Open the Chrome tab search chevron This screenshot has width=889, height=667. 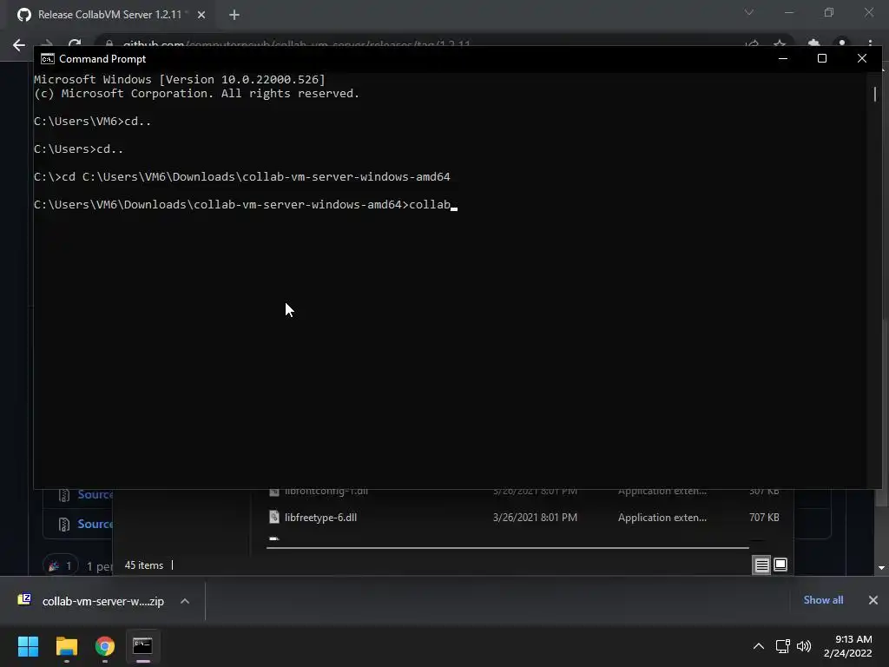point(749,12)
